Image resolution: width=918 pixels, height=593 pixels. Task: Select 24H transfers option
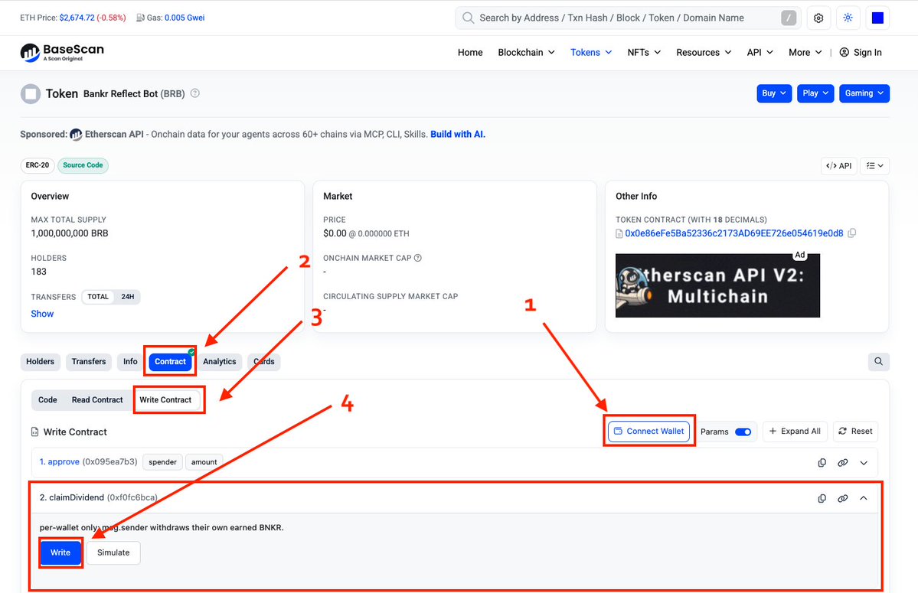[128, 297]
